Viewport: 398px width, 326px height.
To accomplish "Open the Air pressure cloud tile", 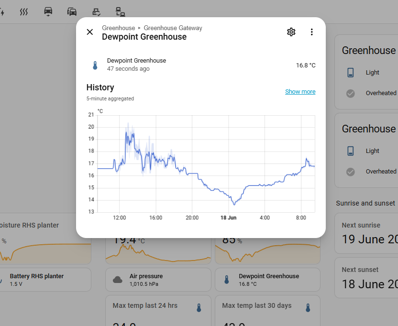I will tap(158, 280).
